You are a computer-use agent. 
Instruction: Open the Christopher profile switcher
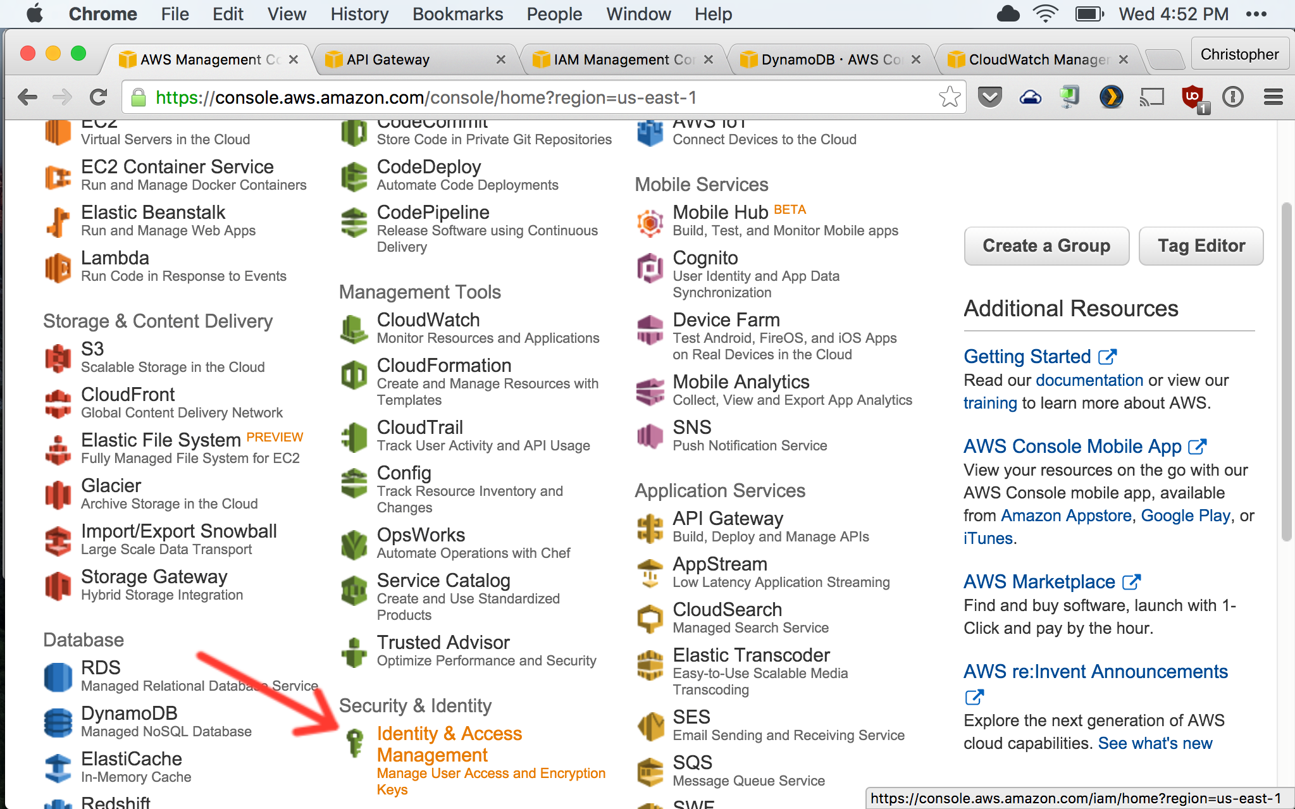1239,54
